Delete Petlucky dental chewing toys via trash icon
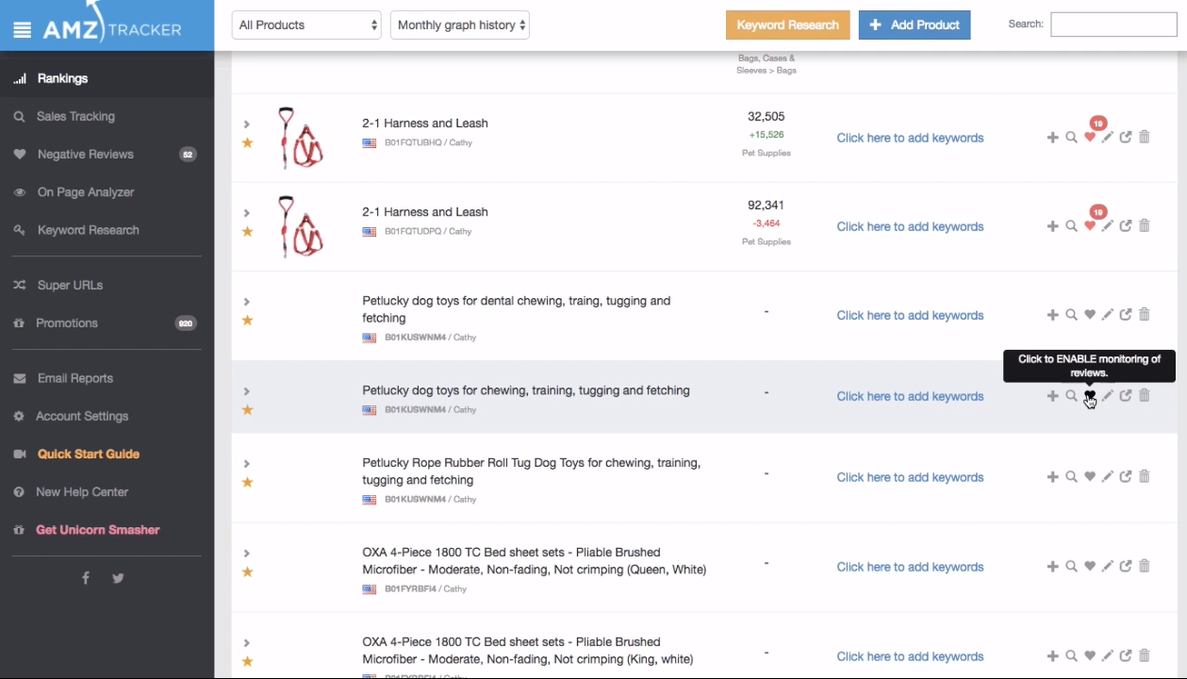This screenshot has width=1187, height=679. (1145, 315)
